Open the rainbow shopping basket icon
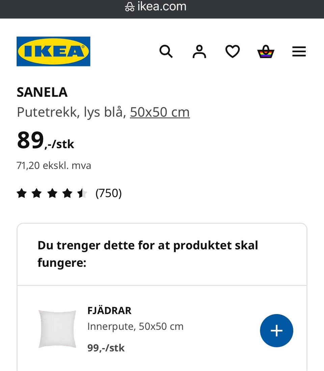Image resolution: width=324 pixels, height=371 pixels. click(266, 52)
